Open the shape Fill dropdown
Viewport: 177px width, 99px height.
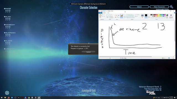[137, 16]
